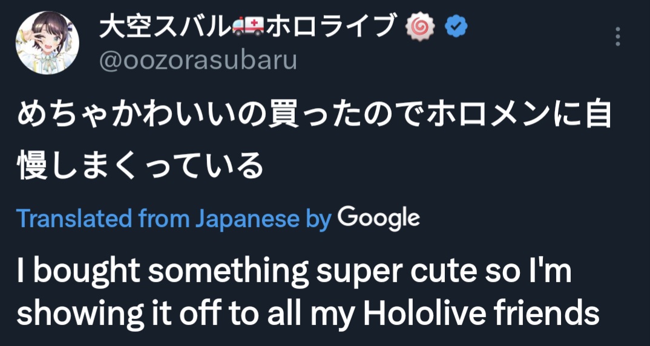
Task: Click the word 'Japanese' in translation notice
Action: (x=246, y=220)
